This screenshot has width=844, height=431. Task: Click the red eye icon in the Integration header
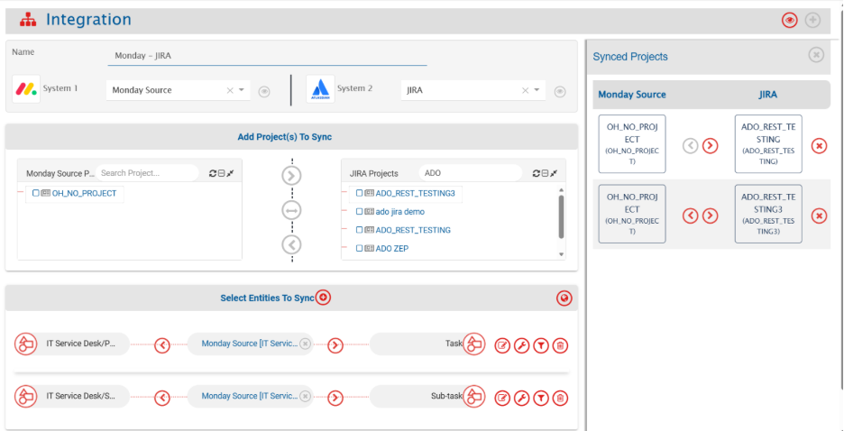coord(790,20)
